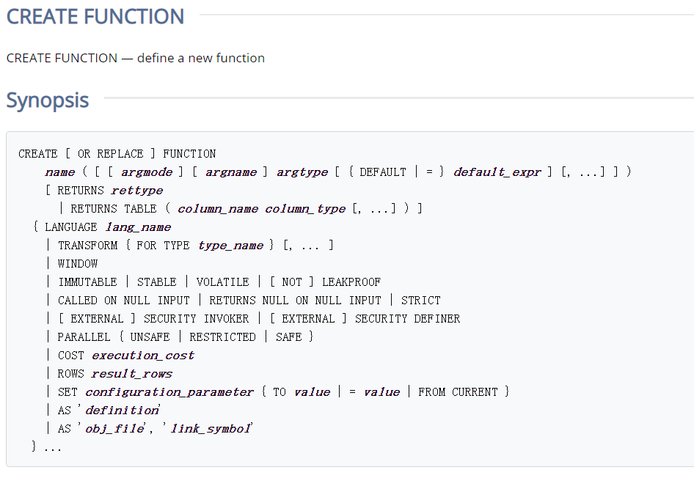Click the LEAKPROOF keyword
The width and height of the screenshot is (694, 478).
(351, 282)
